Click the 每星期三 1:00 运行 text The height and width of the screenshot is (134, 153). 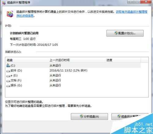tap(23, 39)
